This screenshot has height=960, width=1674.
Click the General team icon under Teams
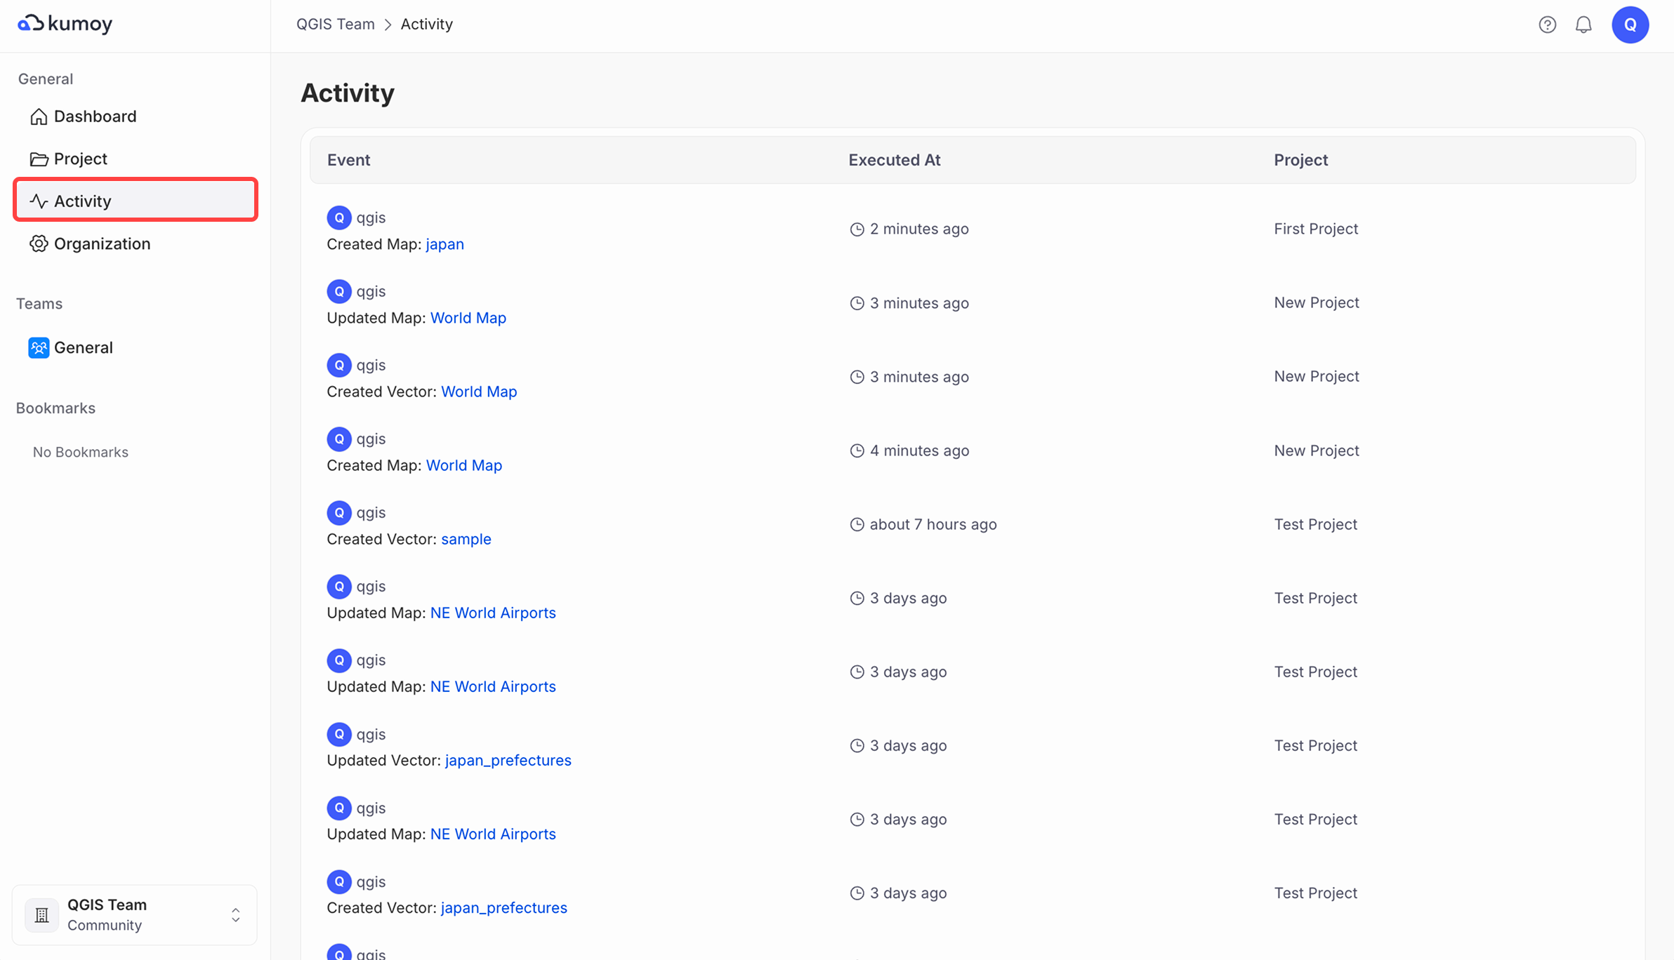click(39, 347)
